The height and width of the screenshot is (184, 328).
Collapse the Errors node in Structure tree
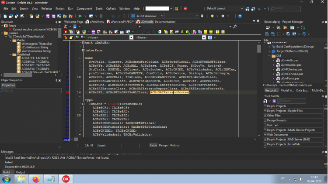2,26
